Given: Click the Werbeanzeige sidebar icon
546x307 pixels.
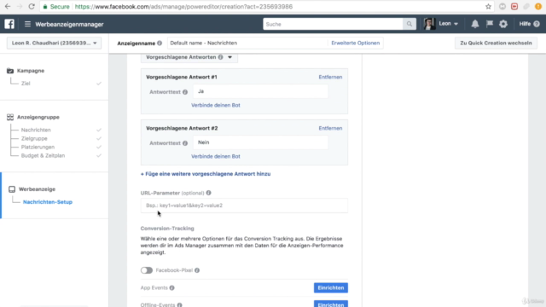Looking at the screenshot, I should [12, 189].
